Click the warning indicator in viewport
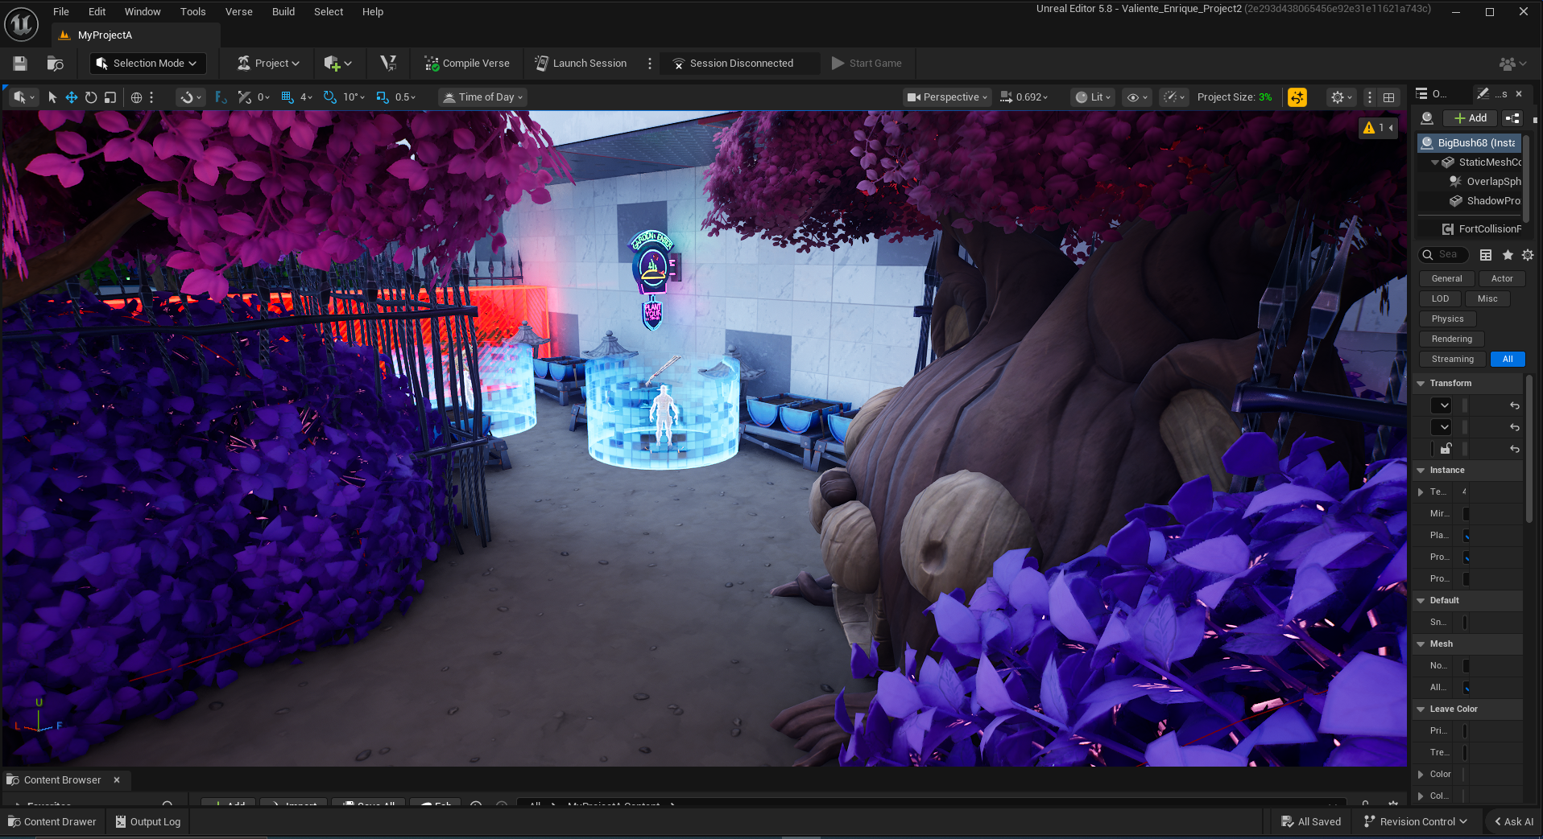Viewport: 1543px width, 839px height. [1378, 128]
